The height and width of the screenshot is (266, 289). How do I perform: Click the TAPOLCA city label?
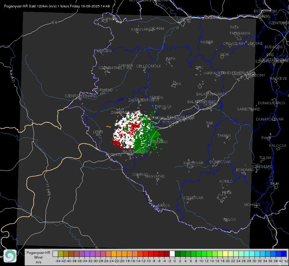tap(163, 107)
